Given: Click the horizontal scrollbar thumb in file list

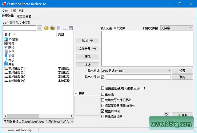Looking at the screenshot, I should (x=23, y=116).
